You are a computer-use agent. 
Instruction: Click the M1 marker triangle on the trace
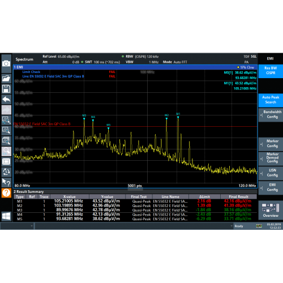coord(178,117)
